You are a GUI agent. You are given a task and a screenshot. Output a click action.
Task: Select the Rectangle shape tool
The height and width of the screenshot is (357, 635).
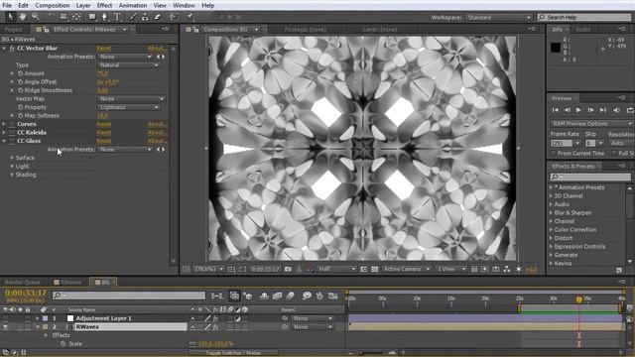(x=92, y=17)
